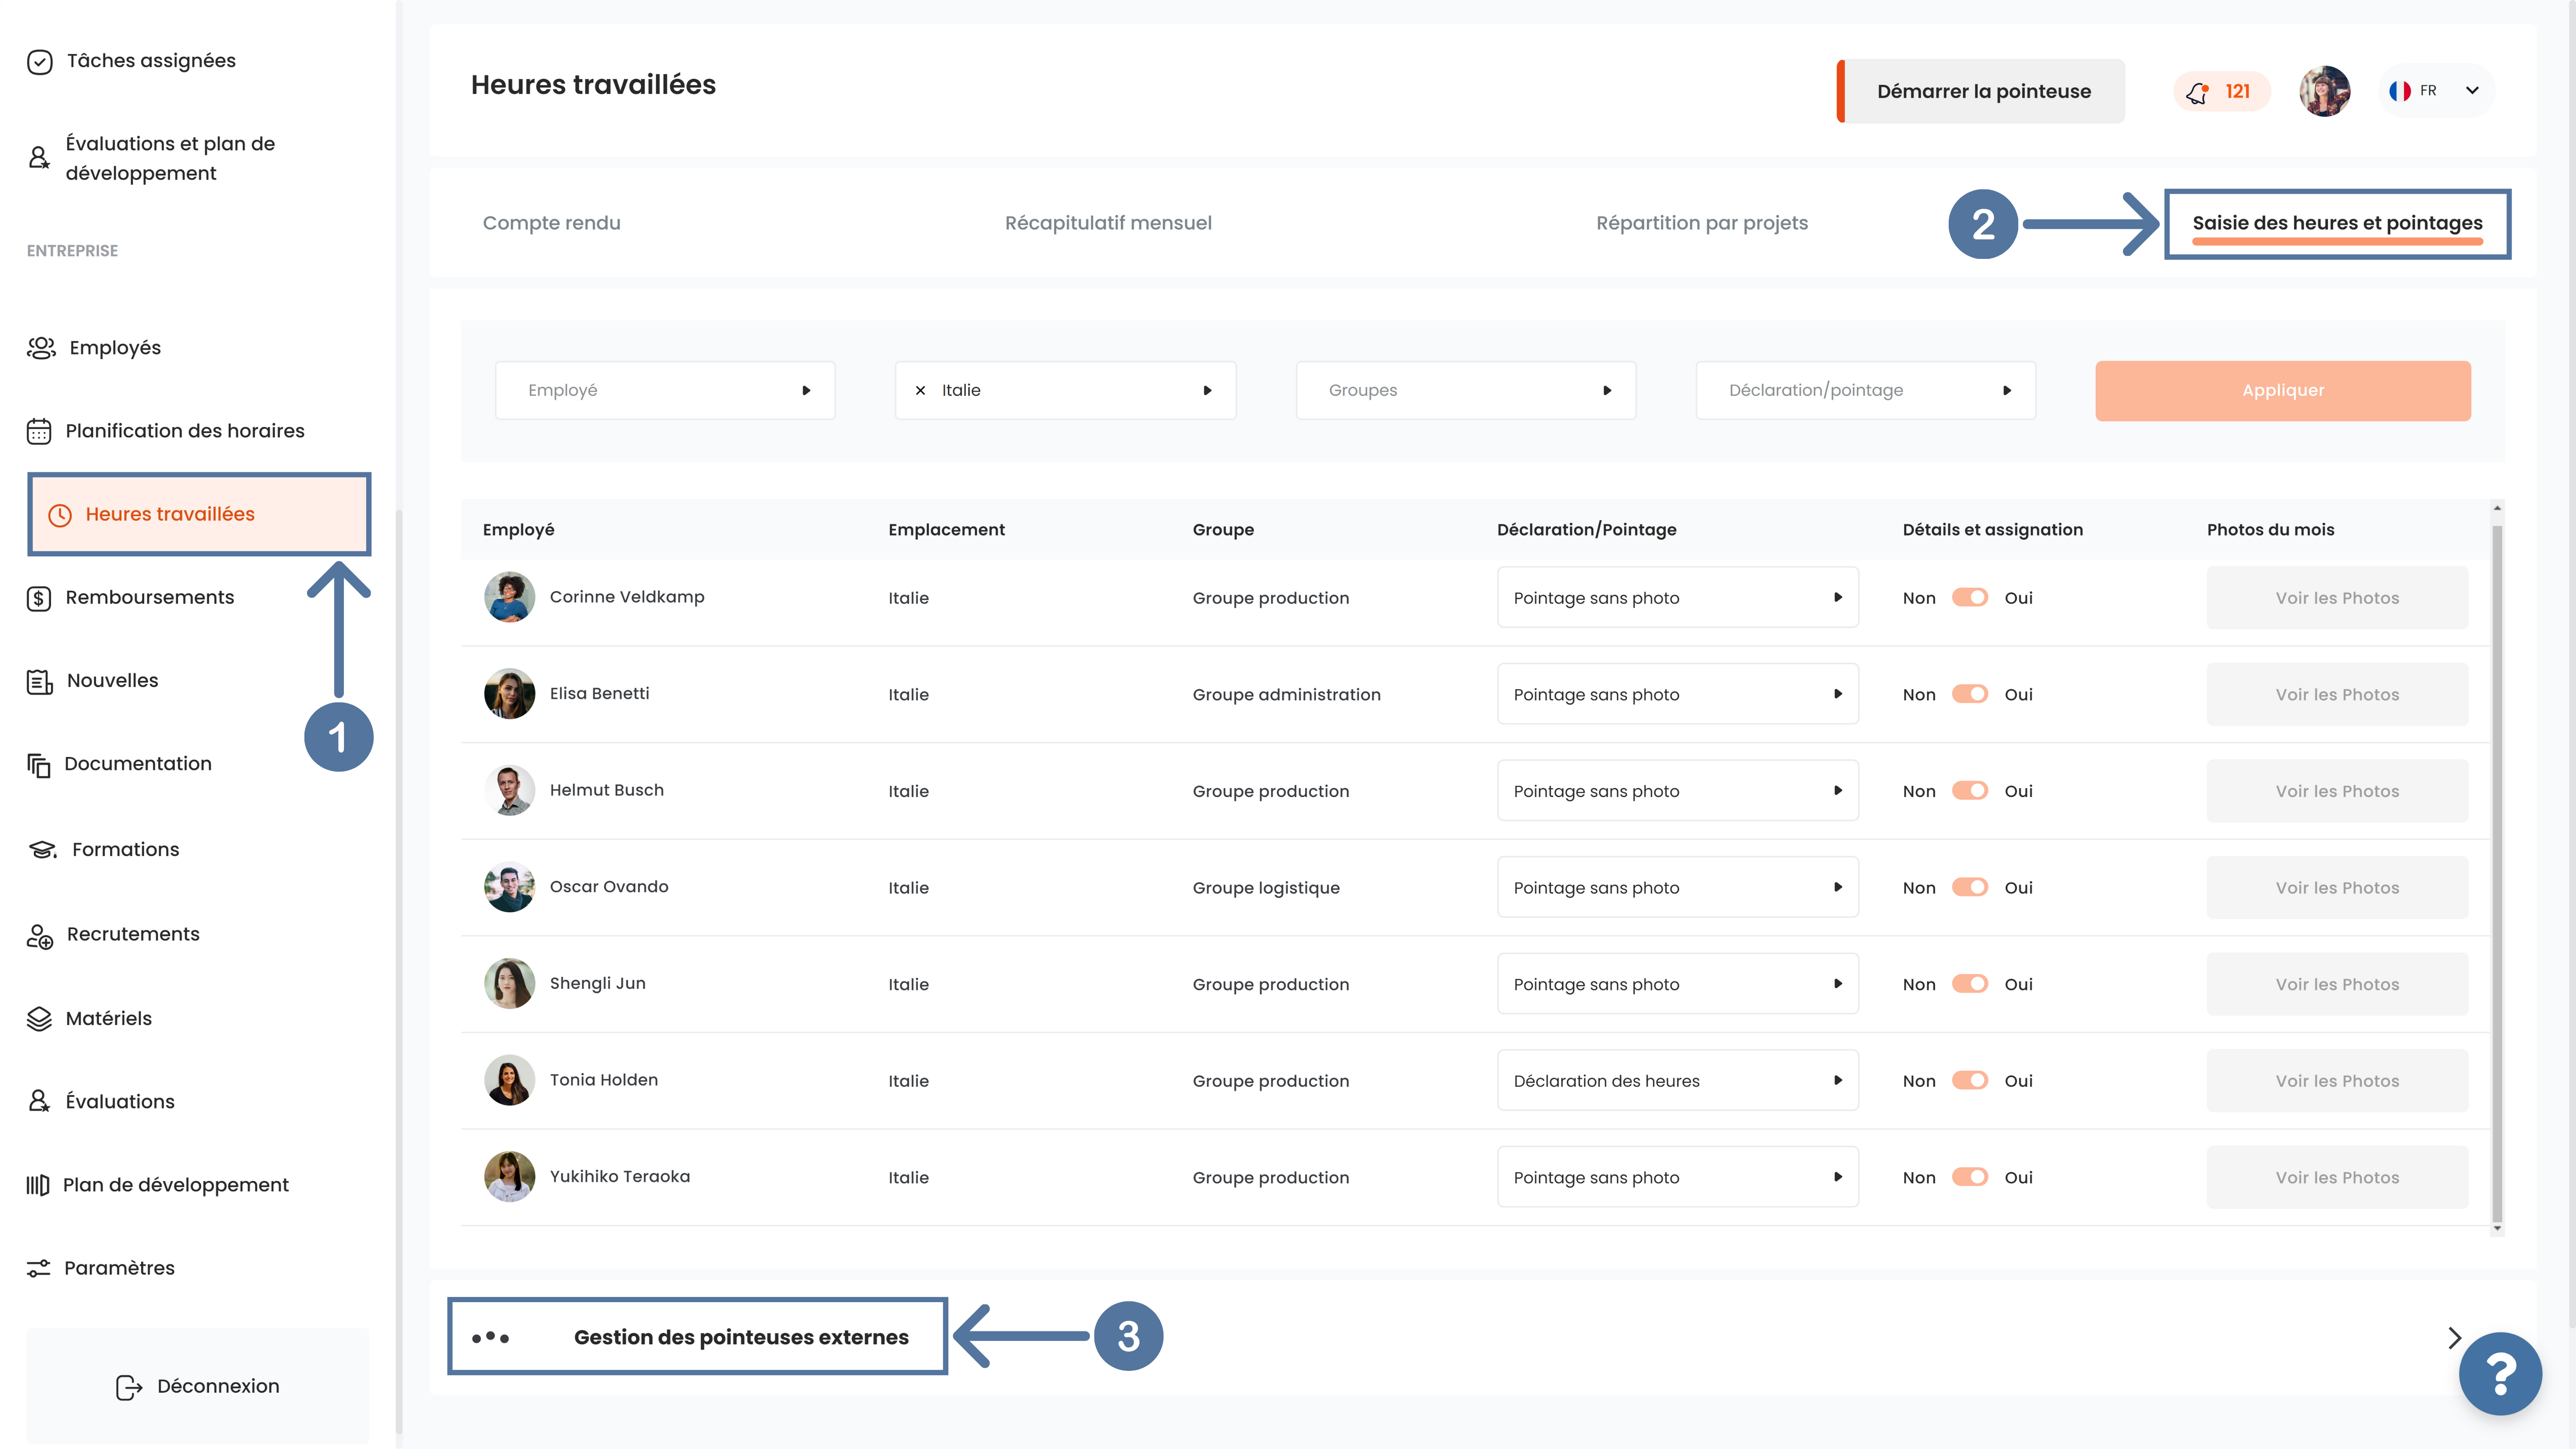Click the Déconnexion logout icon
Image resolution: width=2576 pixels, height=1449 pixels.
[x=129, y=1387]
